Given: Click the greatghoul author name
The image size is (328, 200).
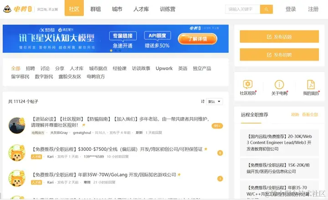Looking at the screenshot, I should [82, 133].
